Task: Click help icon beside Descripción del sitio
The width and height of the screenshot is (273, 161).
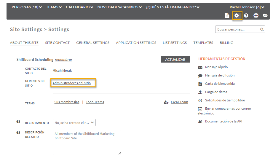Action: click(x=18, y=133)
